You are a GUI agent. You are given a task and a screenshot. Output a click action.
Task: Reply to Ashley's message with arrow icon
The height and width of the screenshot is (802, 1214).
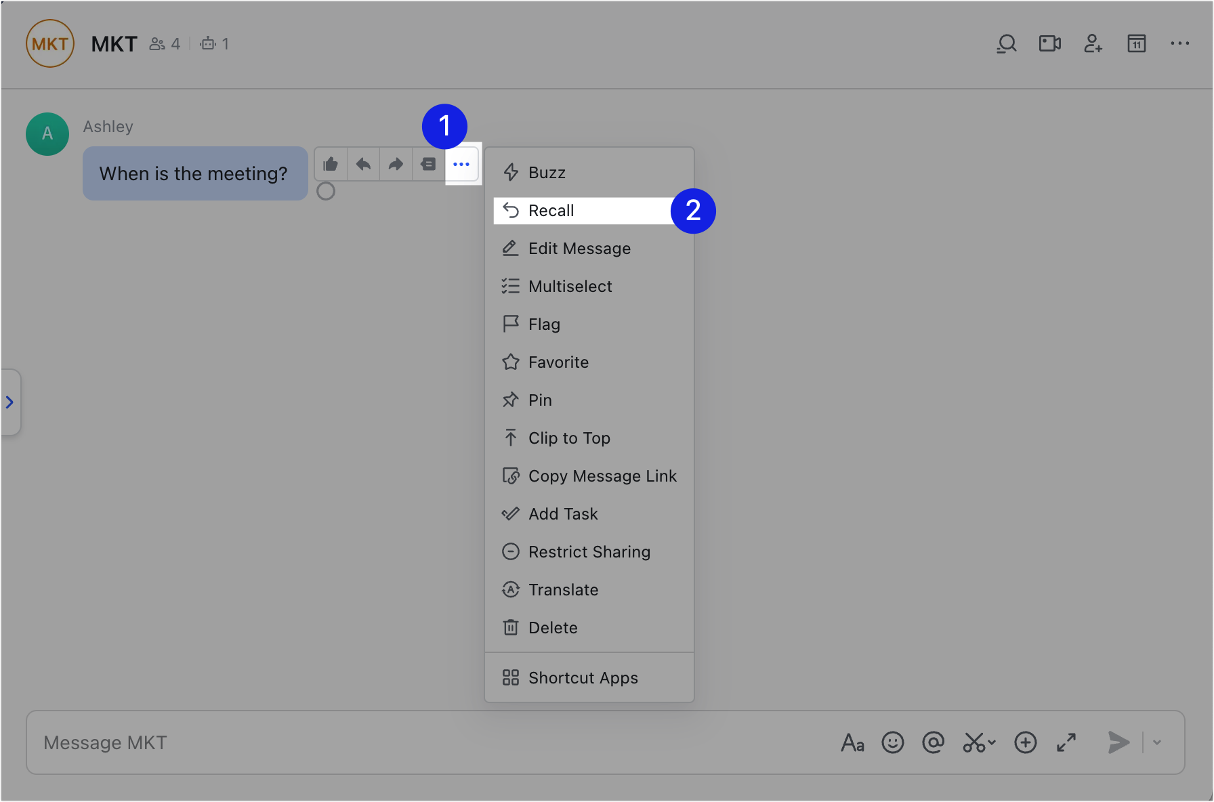coord(363,164)
